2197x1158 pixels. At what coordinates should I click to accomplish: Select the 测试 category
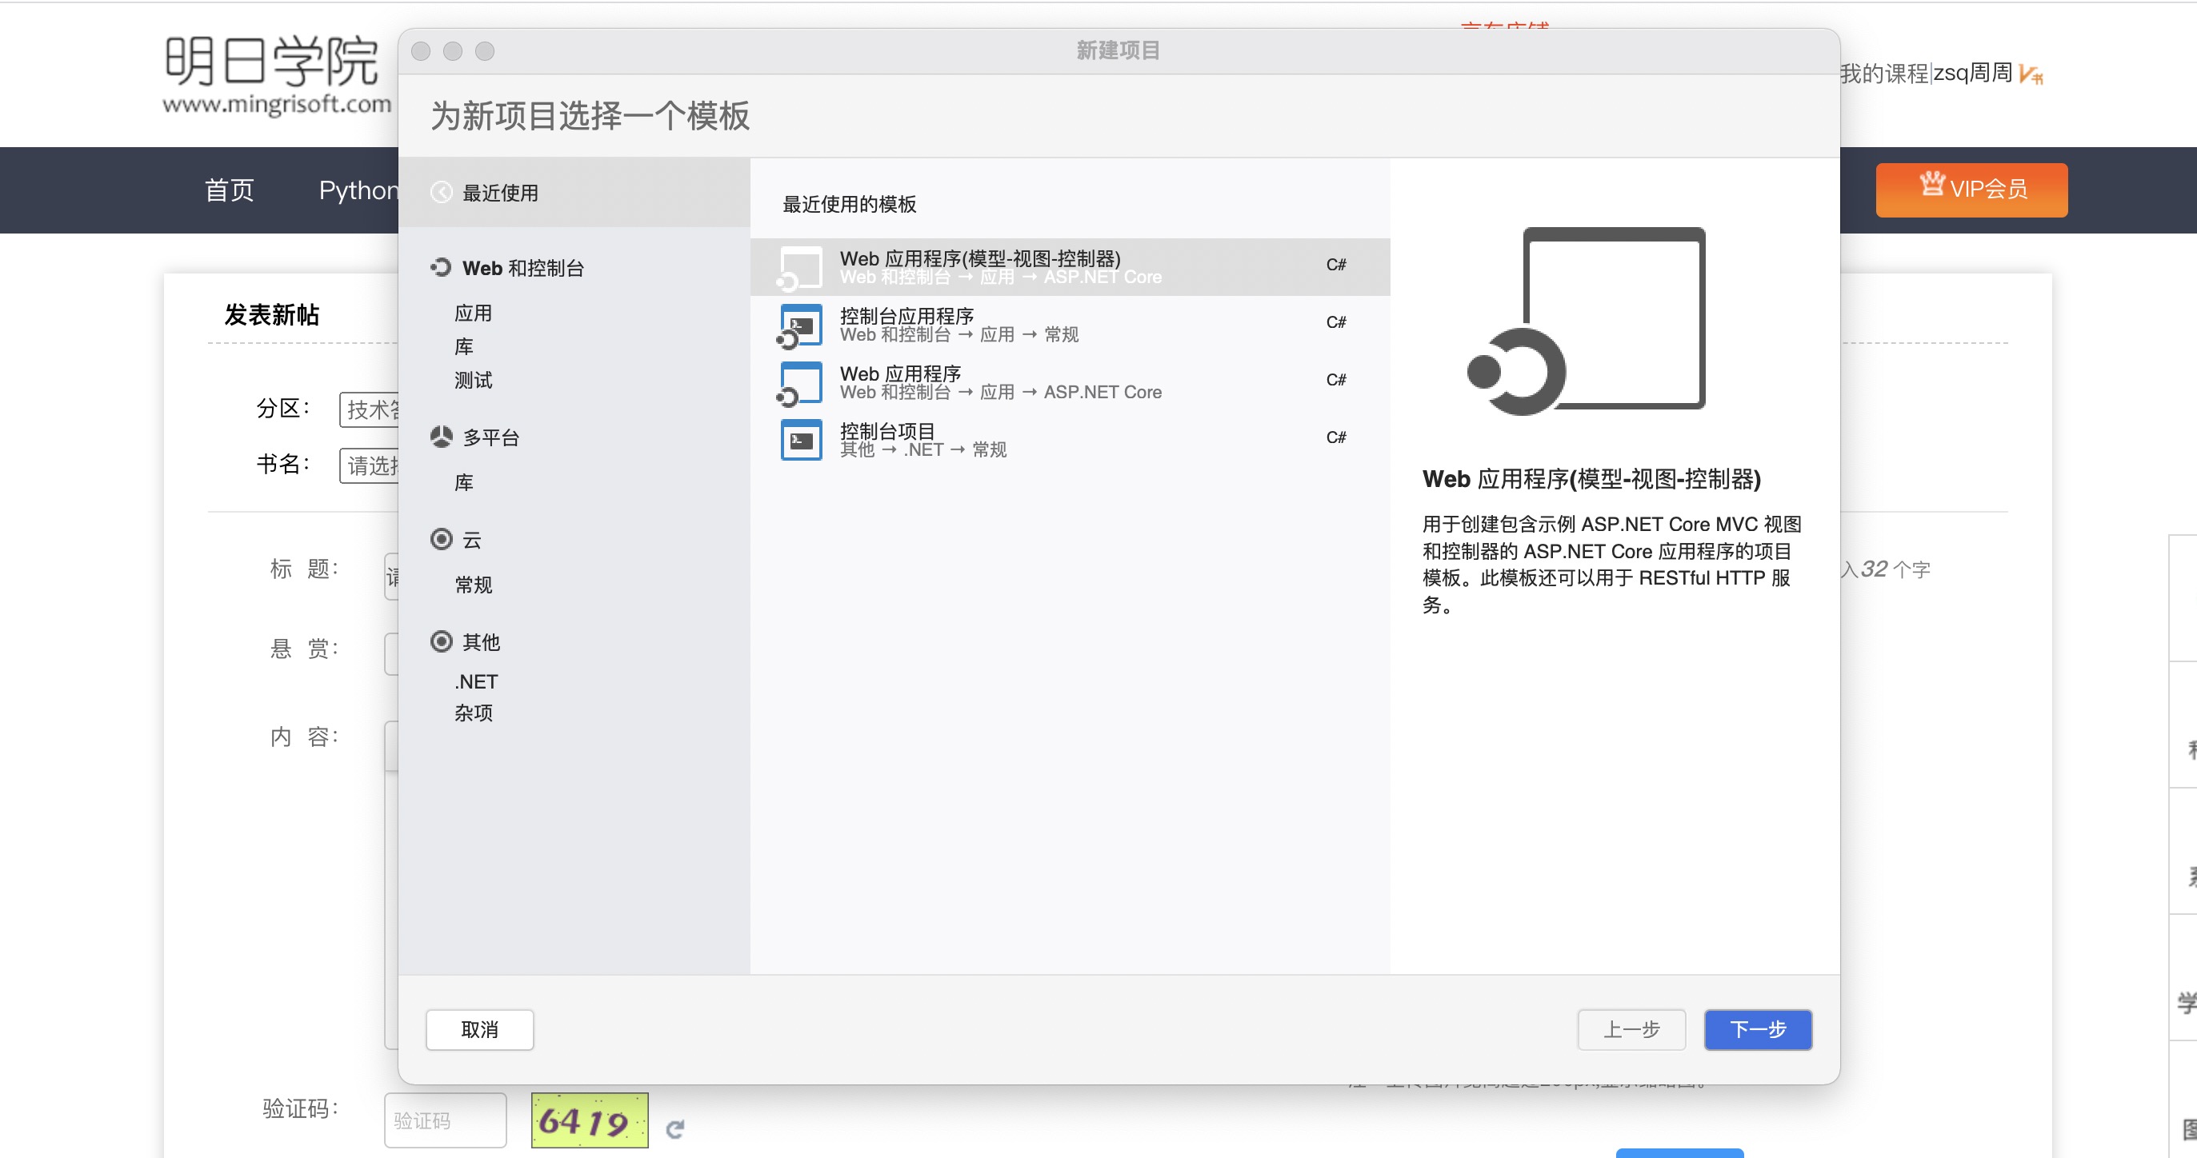(474, 379)
